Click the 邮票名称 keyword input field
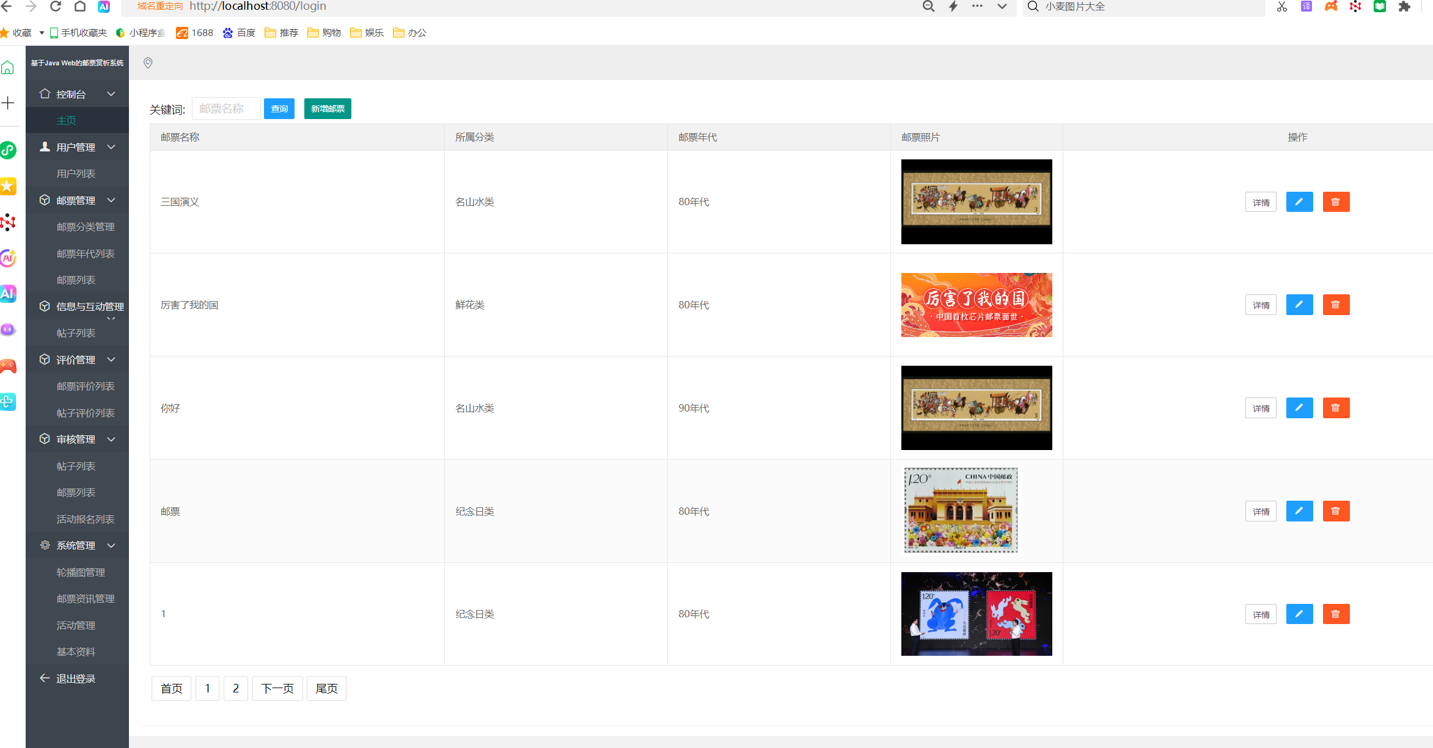 coord(226,109)
